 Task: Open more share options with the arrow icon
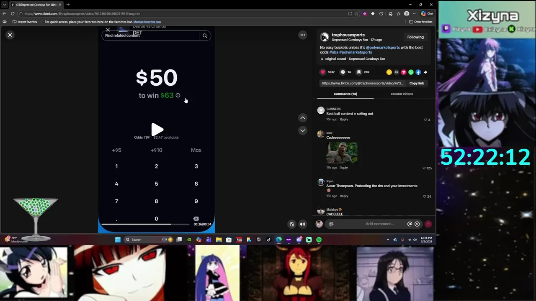[425, 72]
